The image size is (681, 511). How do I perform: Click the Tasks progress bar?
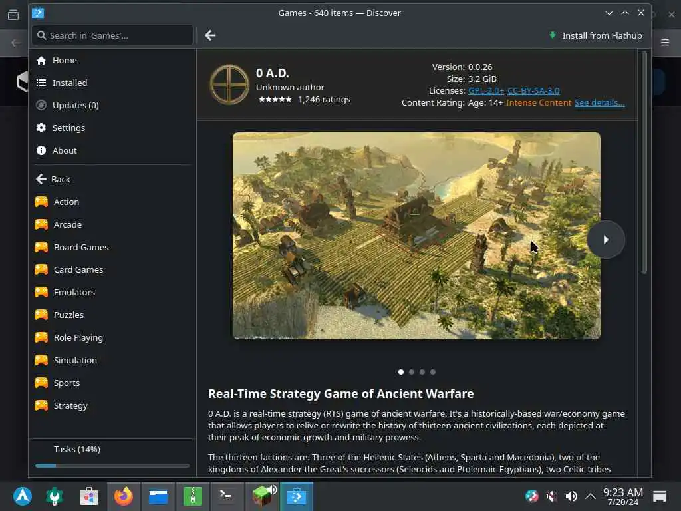coord(112,466)
